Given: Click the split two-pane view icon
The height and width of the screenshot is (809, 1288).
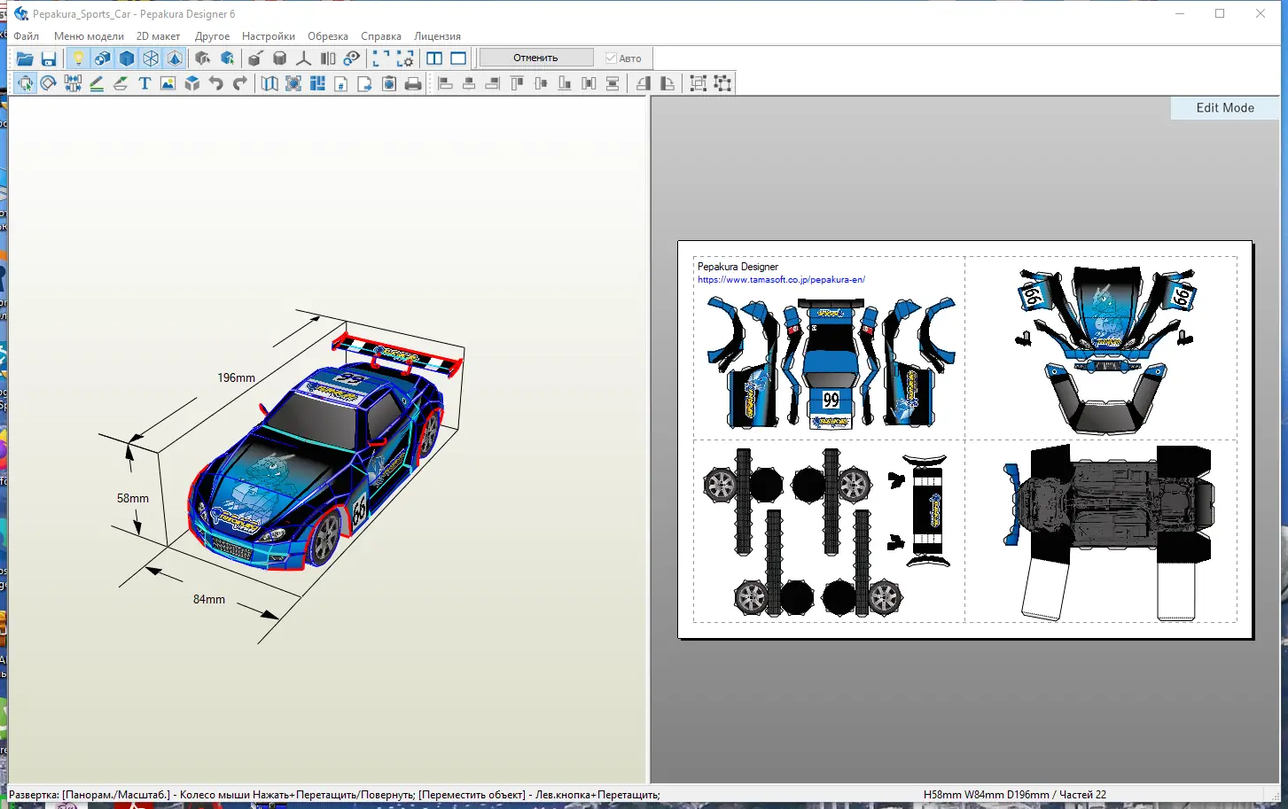Looking at the screenshot, I should pyautogui.click(x=434, y=58).
